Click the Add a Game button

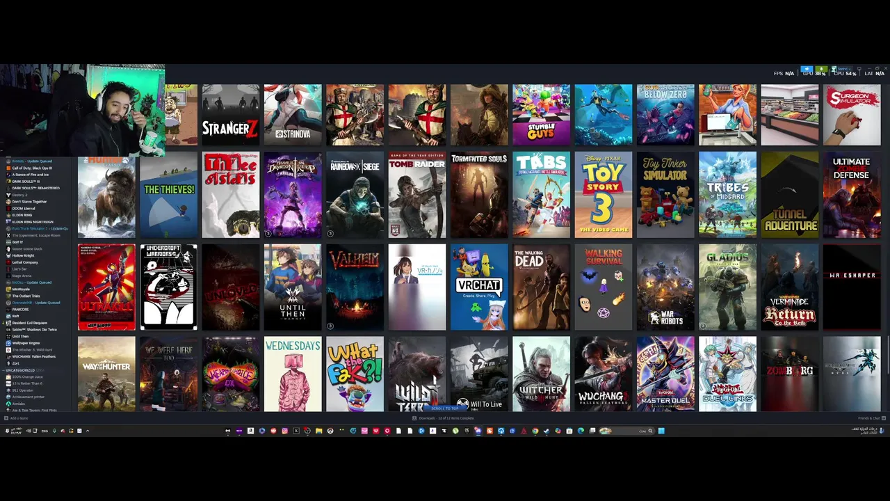[17, 418]
